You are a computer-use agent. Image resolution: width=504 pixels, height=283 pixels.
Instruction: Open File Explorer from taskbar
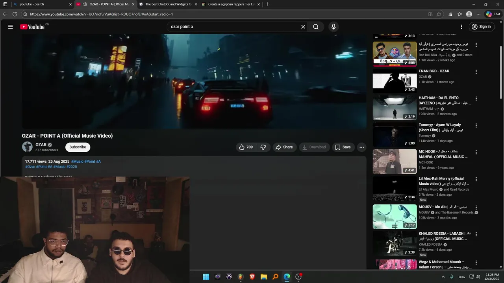pyautogui.click(x=264, y=277)
